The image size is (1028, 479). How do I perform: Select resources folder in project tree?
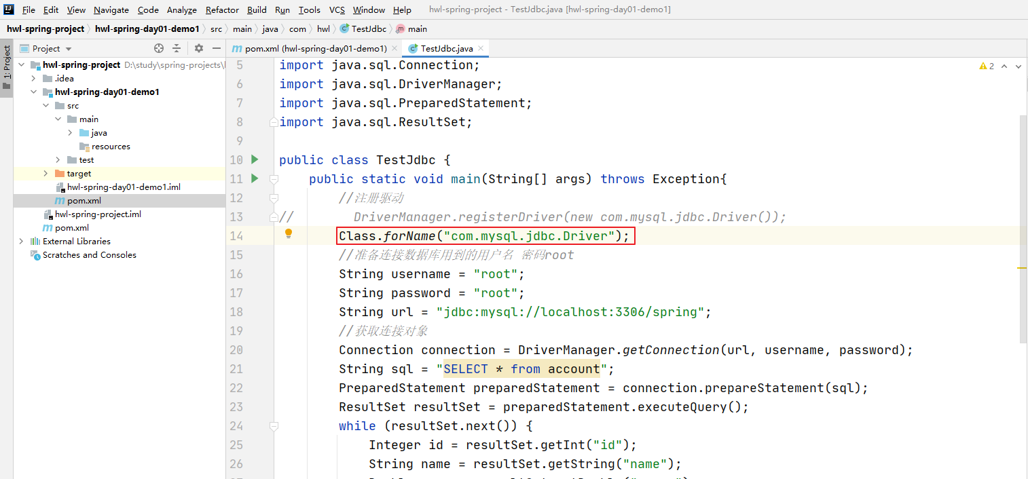(111, 147)
